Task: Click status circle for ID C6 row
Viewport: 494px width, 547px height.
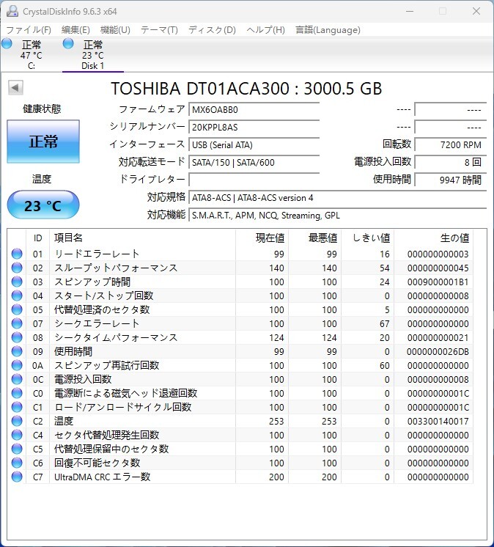Action: click(17, 463)
